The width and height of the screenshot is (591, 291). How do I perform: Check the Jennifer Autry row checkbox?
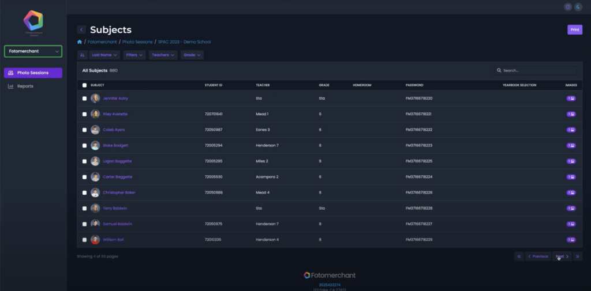click(x=84, y=99)
